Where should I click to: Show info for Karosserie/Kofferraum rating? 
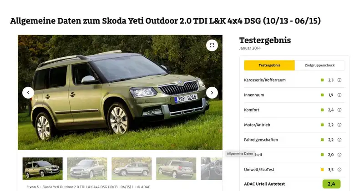coord(339,80)
